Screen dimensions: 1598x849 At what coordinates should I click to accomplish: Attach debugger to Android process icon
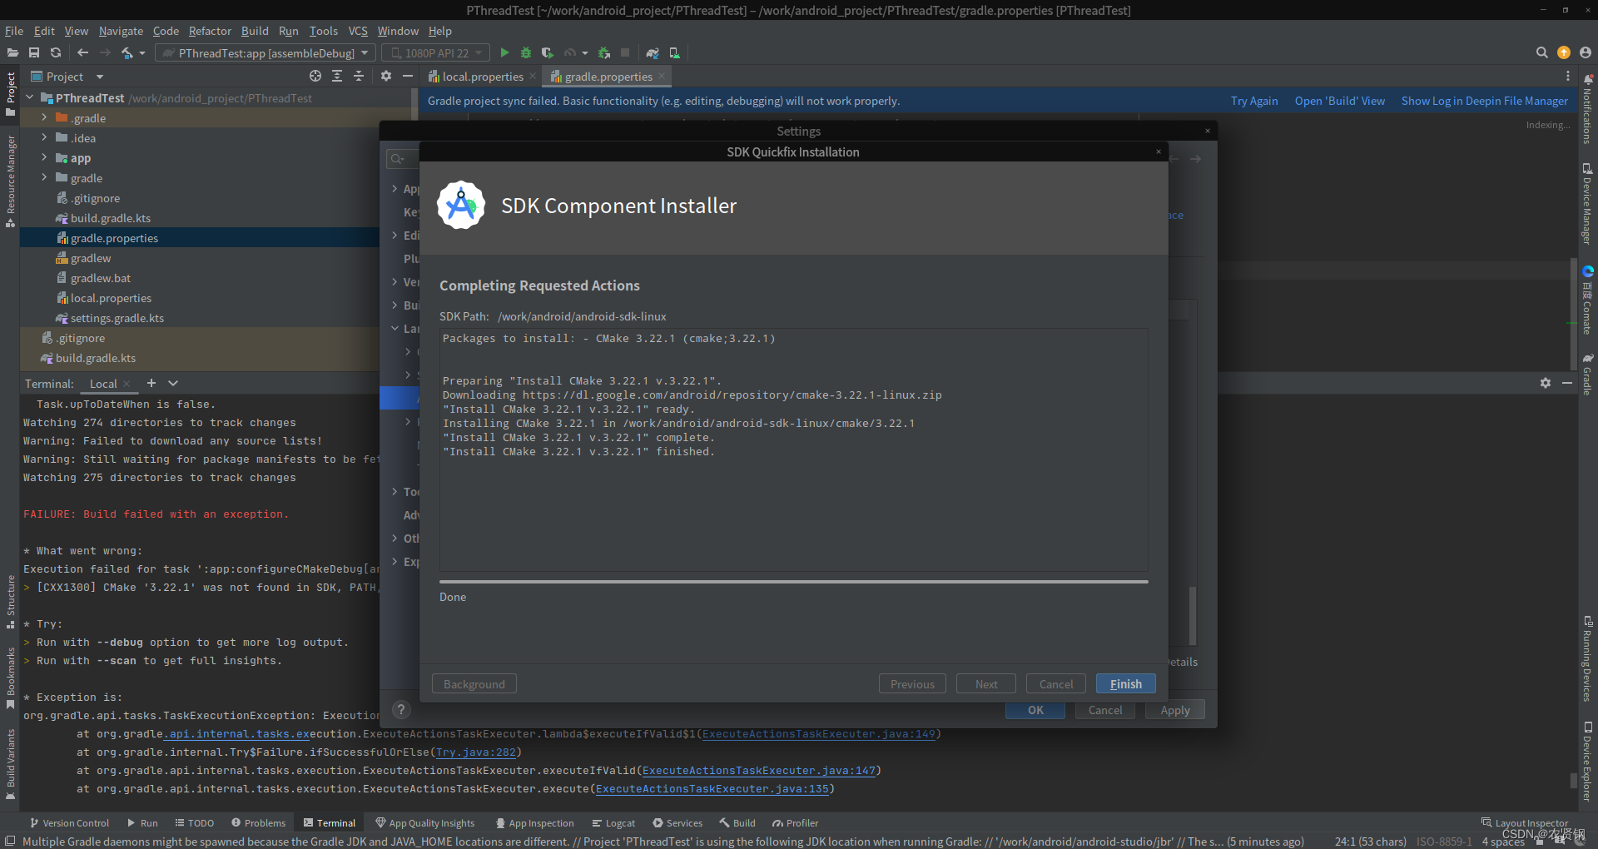click(604, 52)
